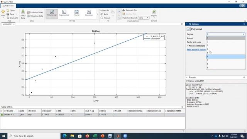Click Fit Options panel actions icon
Viewport: 247px width, 139px height.
pos(244,24)
